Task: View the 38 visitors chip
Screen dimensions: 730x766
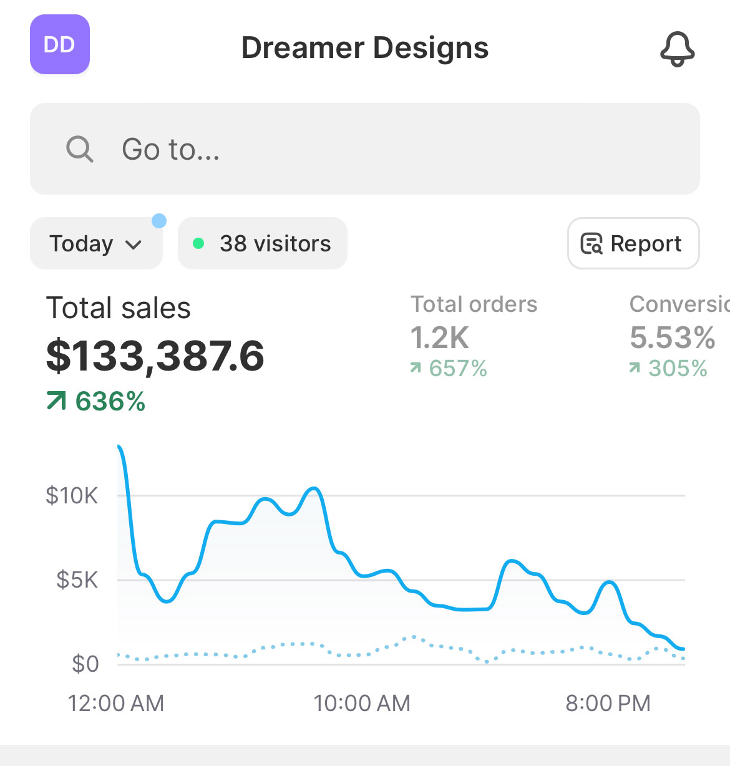Action: click(262, 243)
